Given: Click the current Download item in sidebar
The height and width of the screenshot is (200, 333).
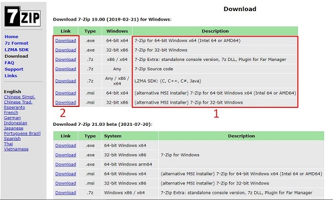Looking at the screenshot, I should click(16, 56).
